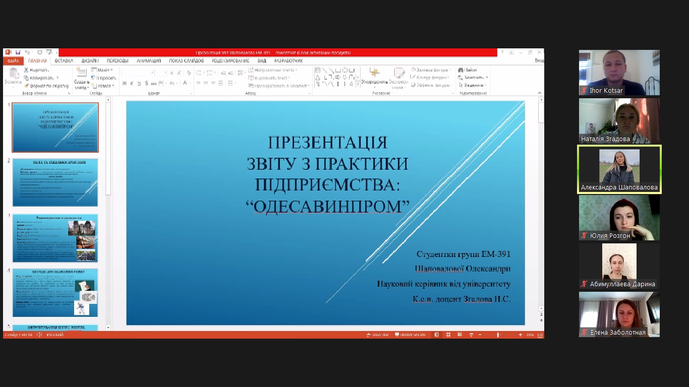The width and height of the screenshot is (689, 387).
Task: Open the Вставка (Insert) ribbon tab
Action: click(x=64, y=60)
